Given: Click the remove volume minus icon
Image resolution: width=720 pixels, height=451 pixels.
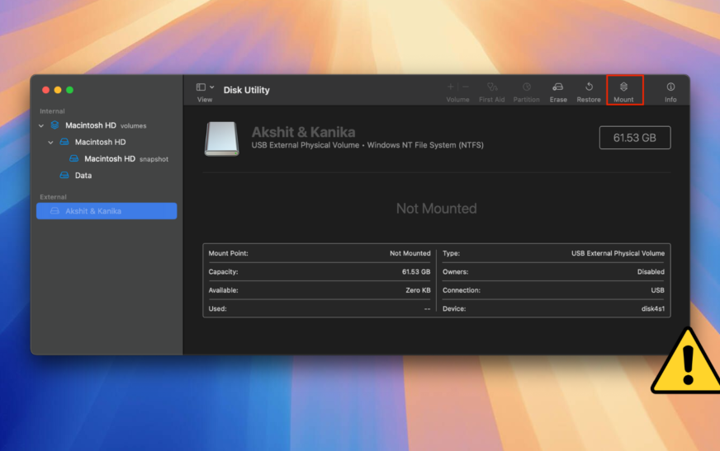Looking at the screenshot, I should 466,87.
